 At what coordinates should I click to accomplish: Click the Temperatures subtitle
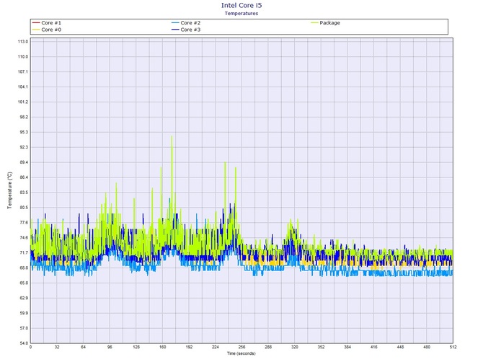[x=241, y=13]
